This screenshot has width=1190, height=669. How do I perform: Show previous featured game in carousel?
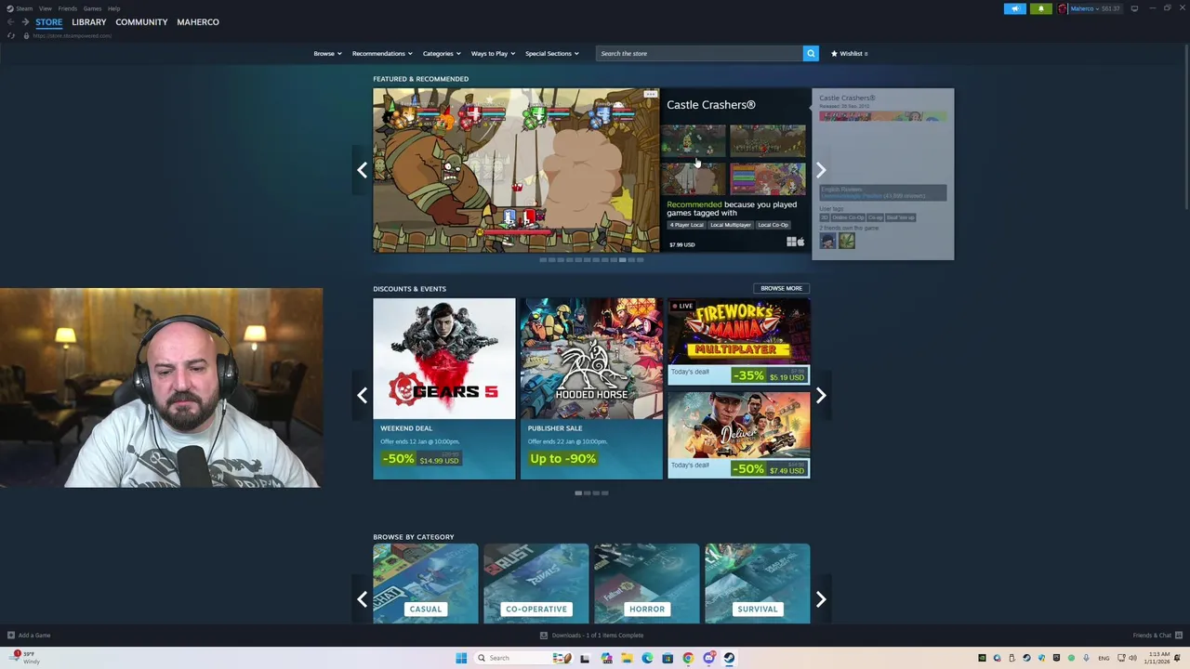[x=362, y=170]
